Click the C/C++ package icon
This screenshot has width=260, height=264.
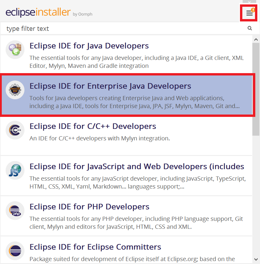pos(15,130)
